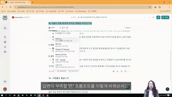Open the 기업관련 bookmark folder
The image size is (172, 97).
coord(92,11)
